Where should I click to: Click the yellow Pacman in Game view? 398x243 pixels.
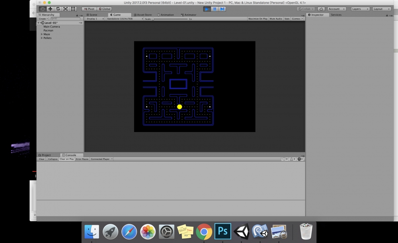coord(179,107)
